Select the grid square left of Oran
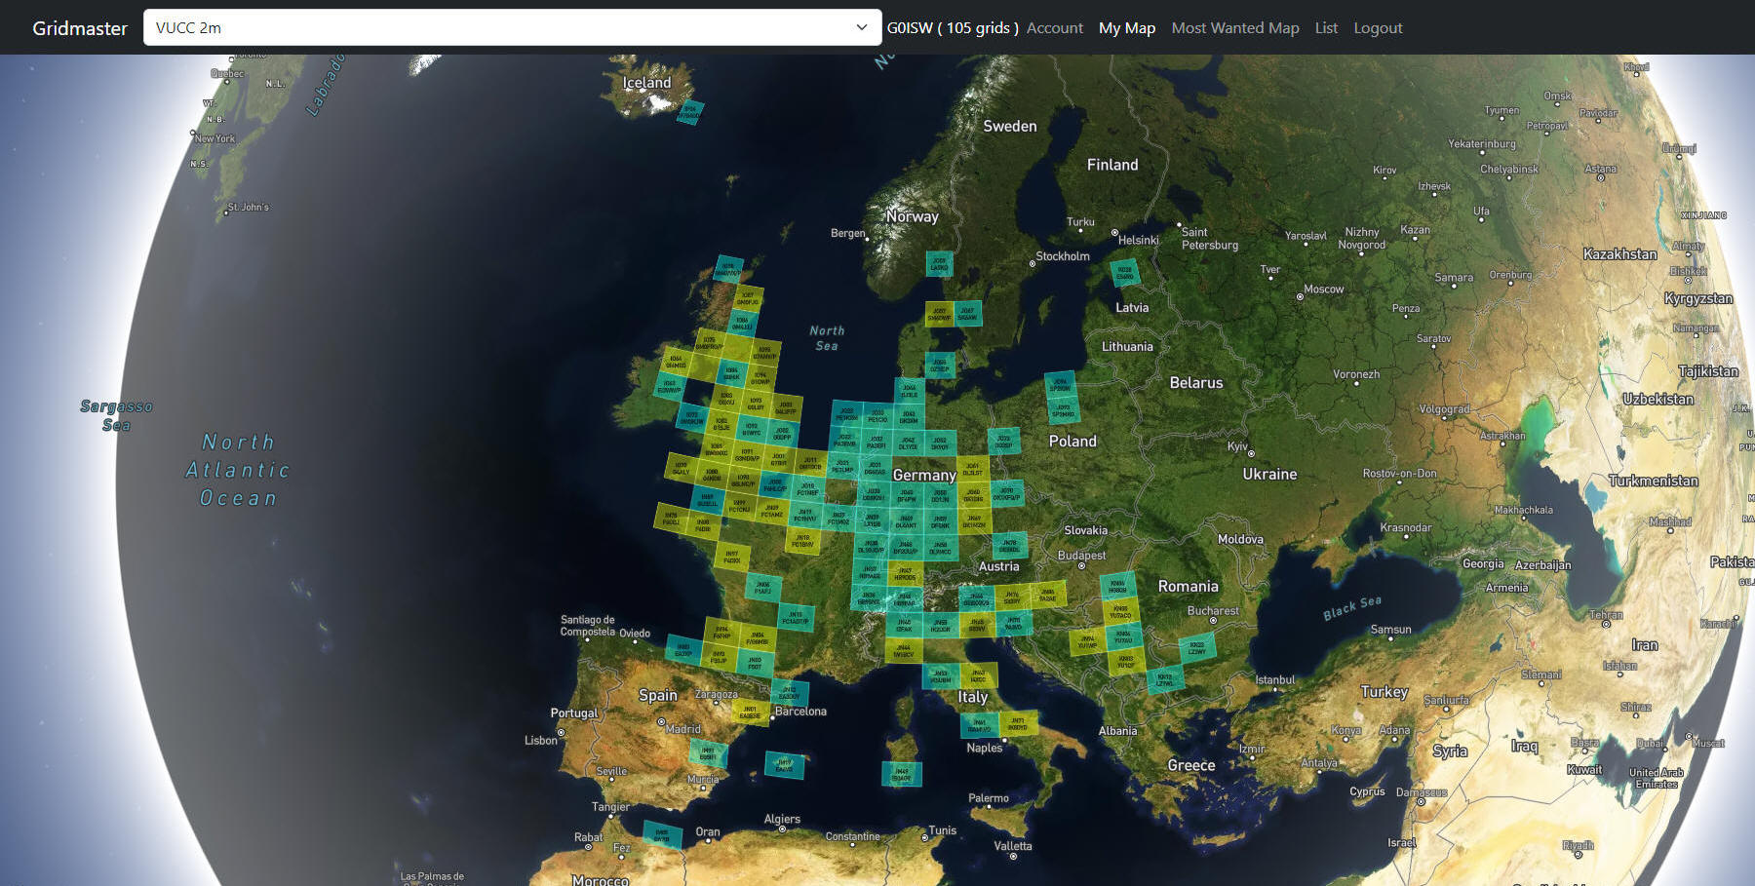The image size is (1755, 886). (663, 834)
